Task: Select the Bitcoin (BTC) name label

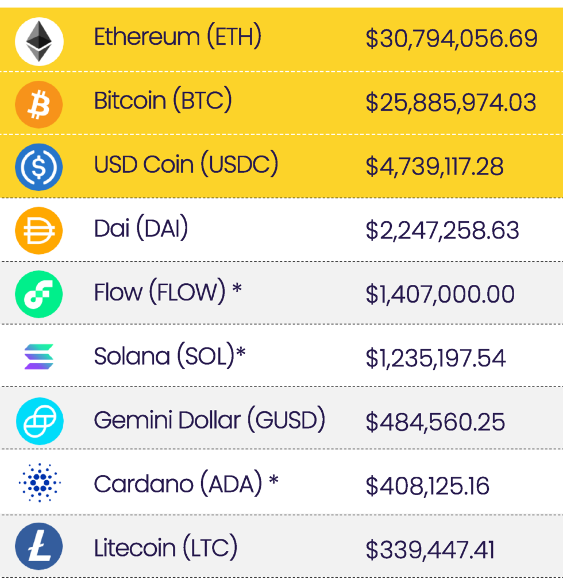Action: coord(163,101)
